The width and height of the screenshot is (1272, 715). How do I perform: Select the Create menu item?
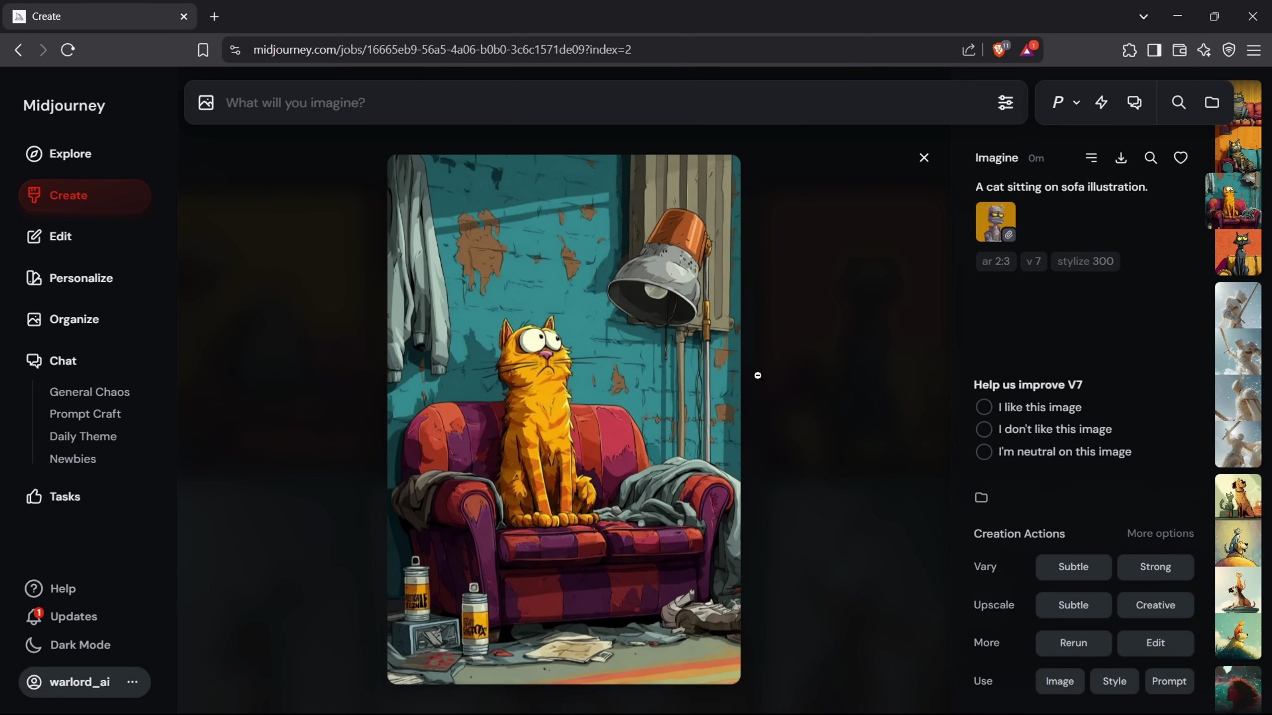click(x=84, y=195)
